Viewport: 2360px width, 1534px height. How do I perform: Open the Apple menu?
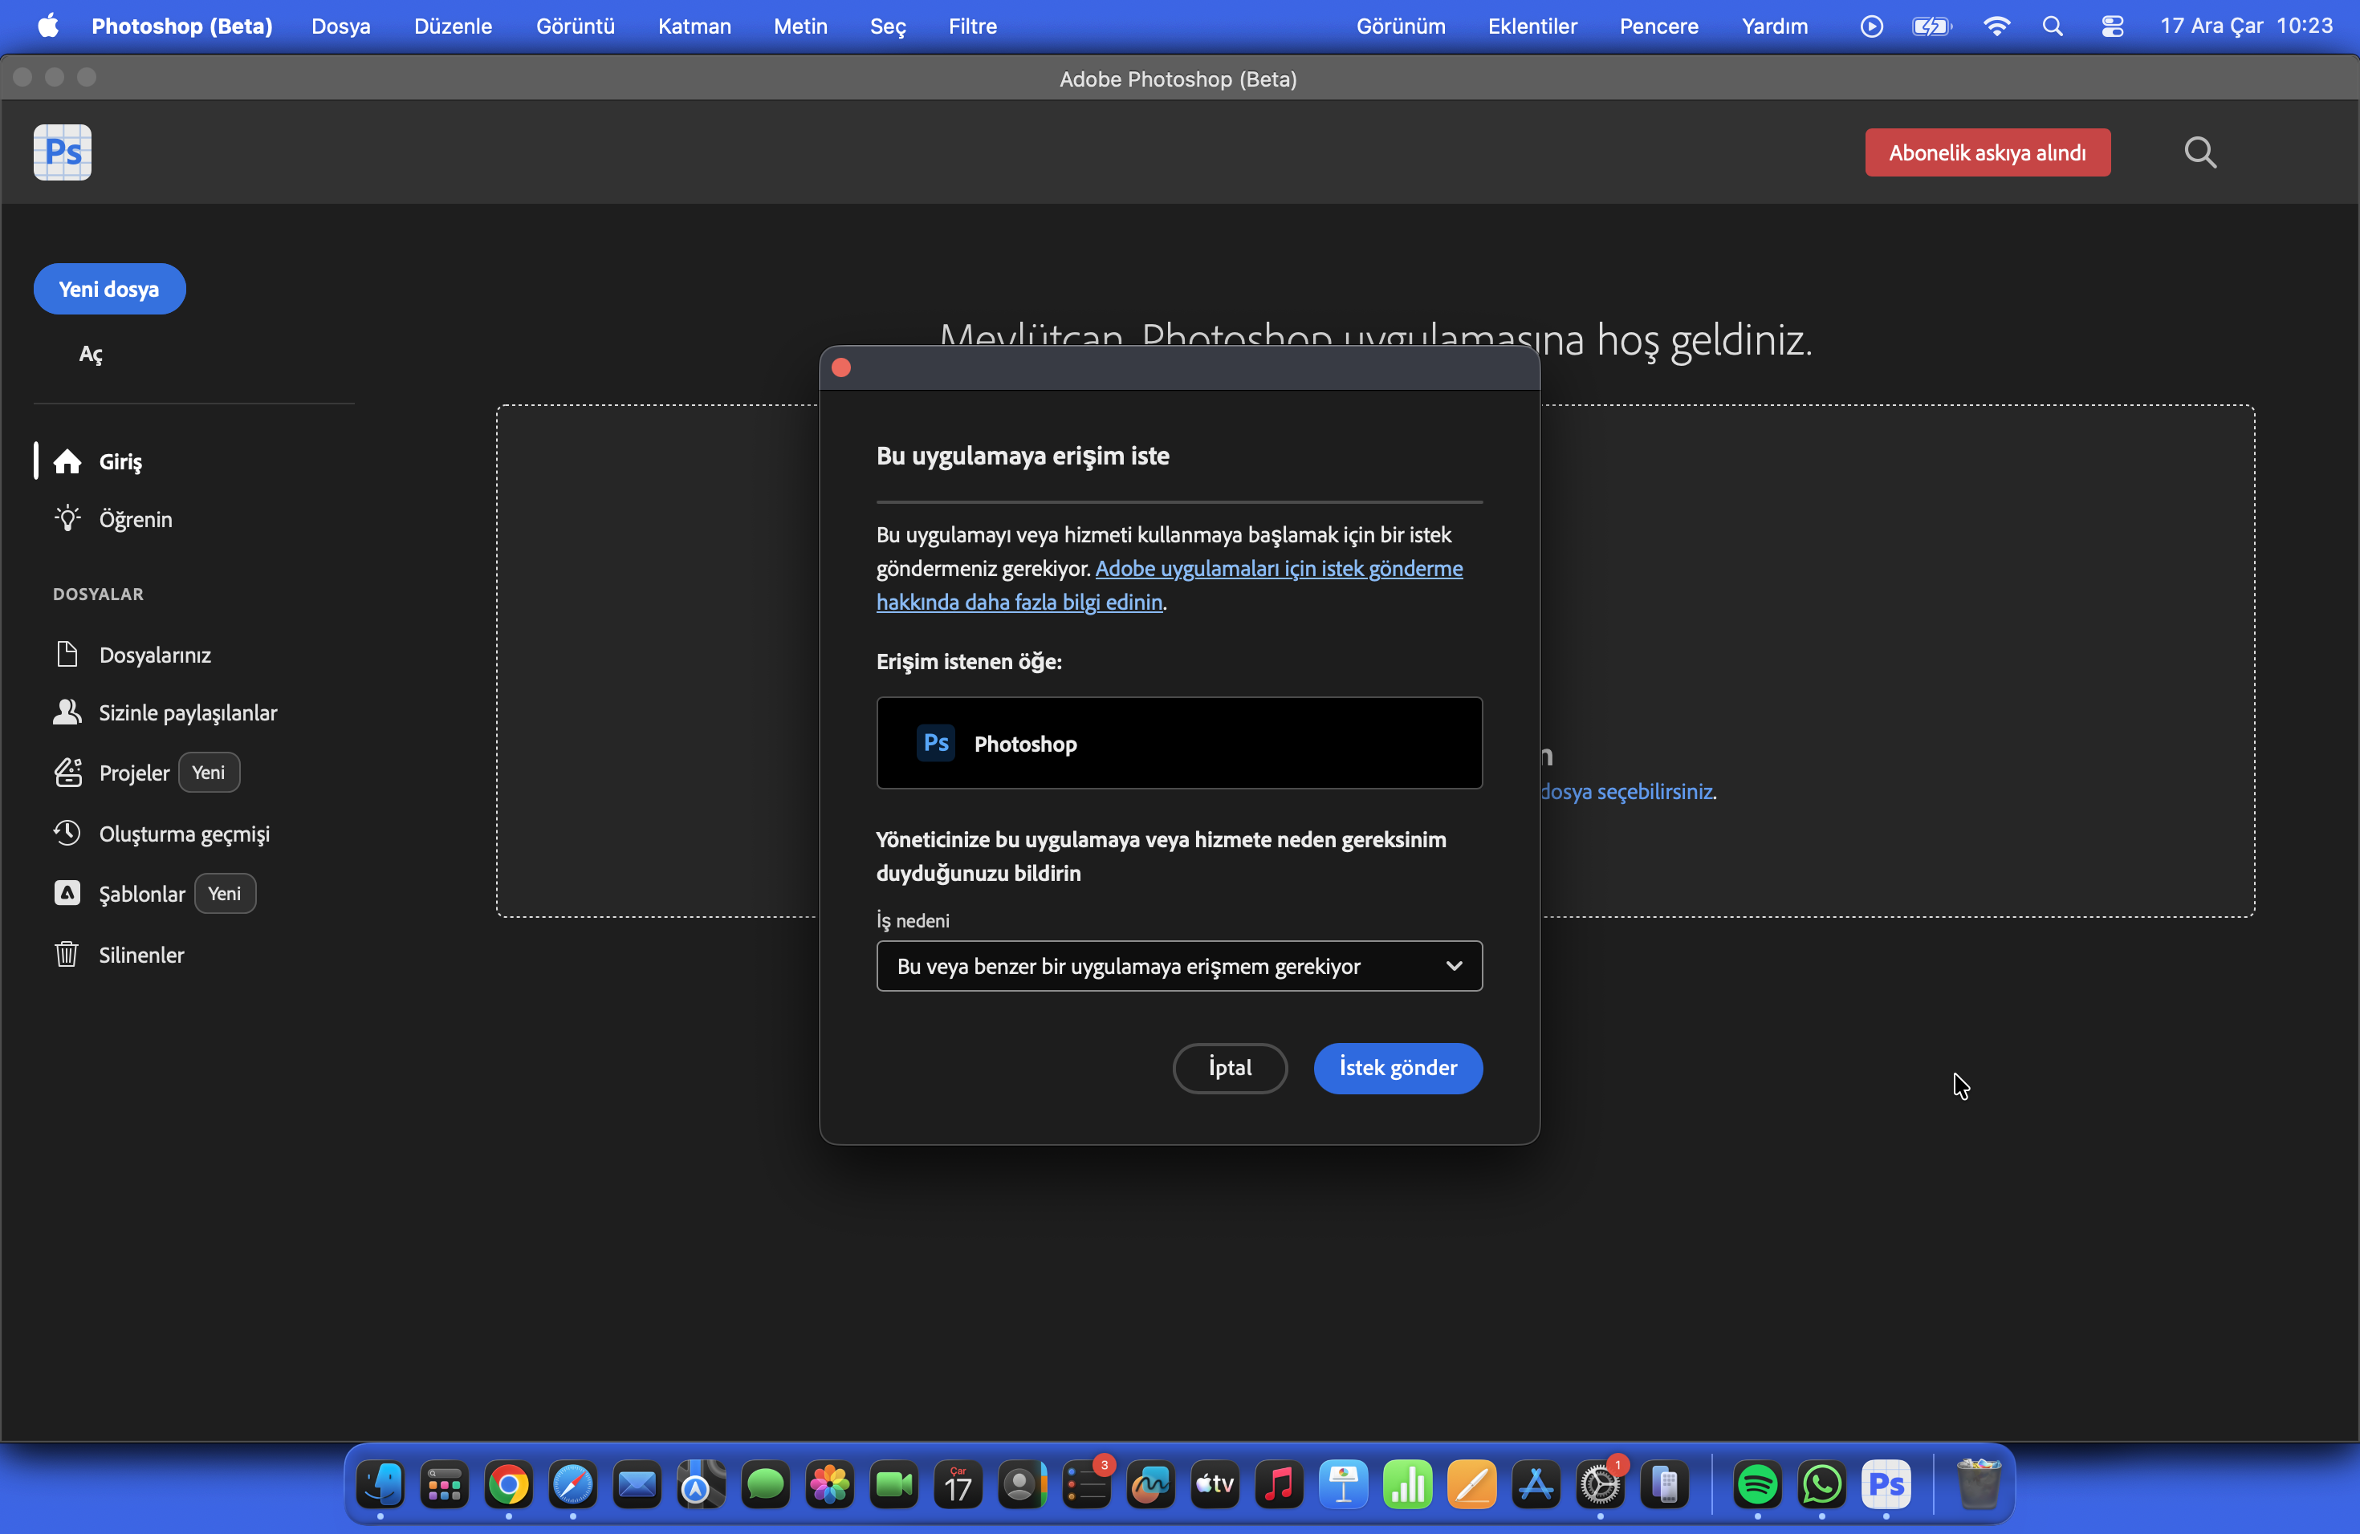tap(47, 26)
